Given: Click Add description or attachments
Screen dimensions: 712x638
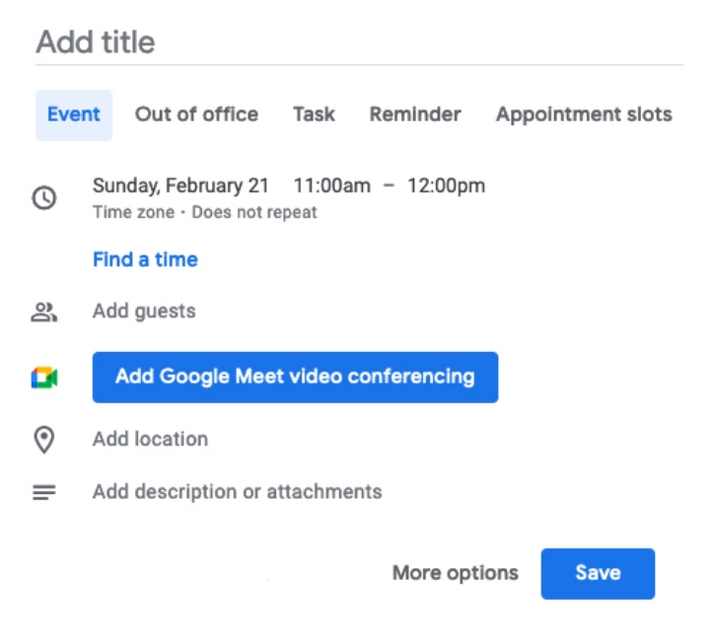Looking at the screenshot, I should pyautogui.click(x=237, y=492).
